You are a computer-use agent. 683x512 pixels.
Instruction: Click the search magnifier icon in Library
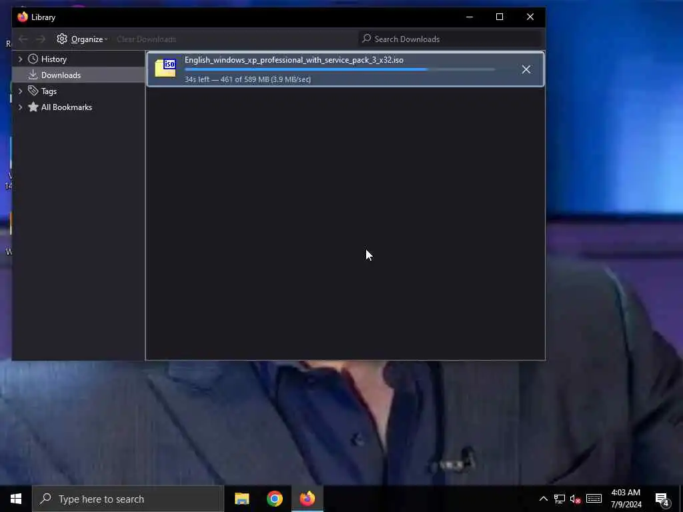[367, 39]
